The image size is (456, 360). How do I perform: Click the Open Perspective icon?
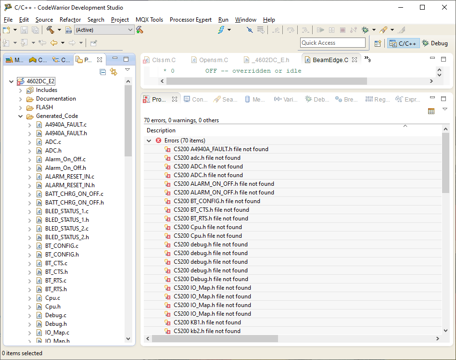(x=378, y=43)
